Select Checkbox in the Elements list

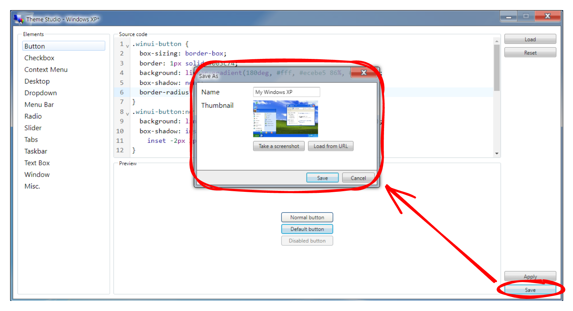pyautogui.click(x=39, y=58)
